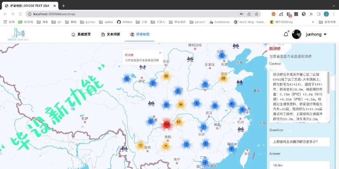The image size is (339, 169).
Task: Click the yellow cluster marker showing 14
Action: tap(181, 105)
